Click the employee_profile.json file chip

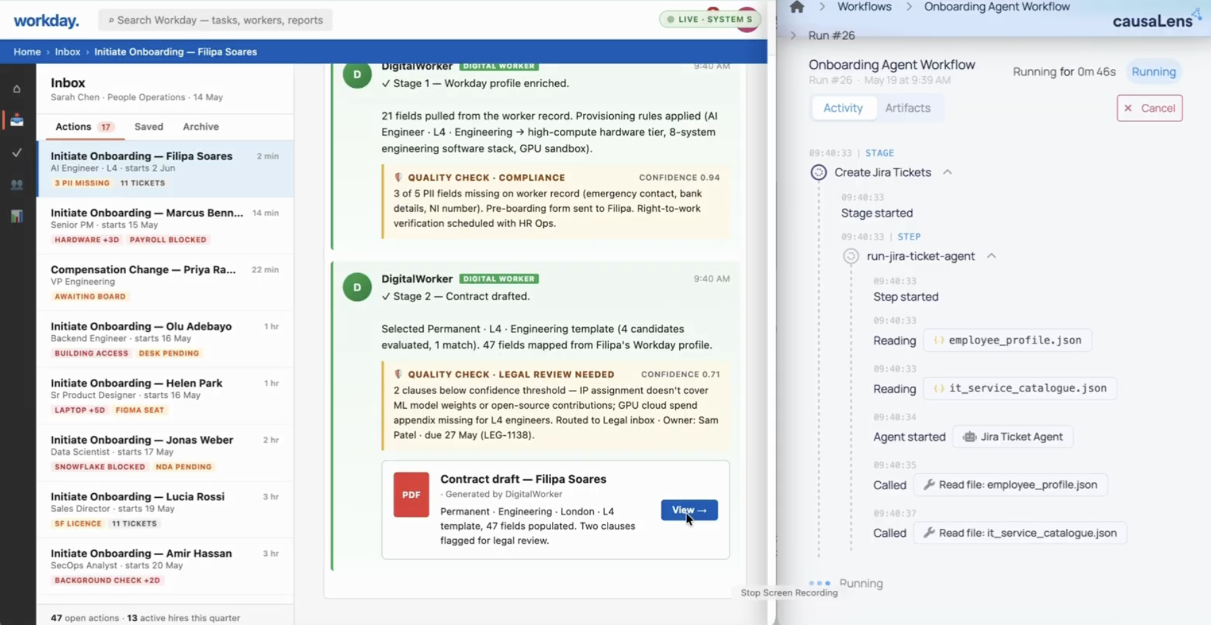[x=1007, y=340]
